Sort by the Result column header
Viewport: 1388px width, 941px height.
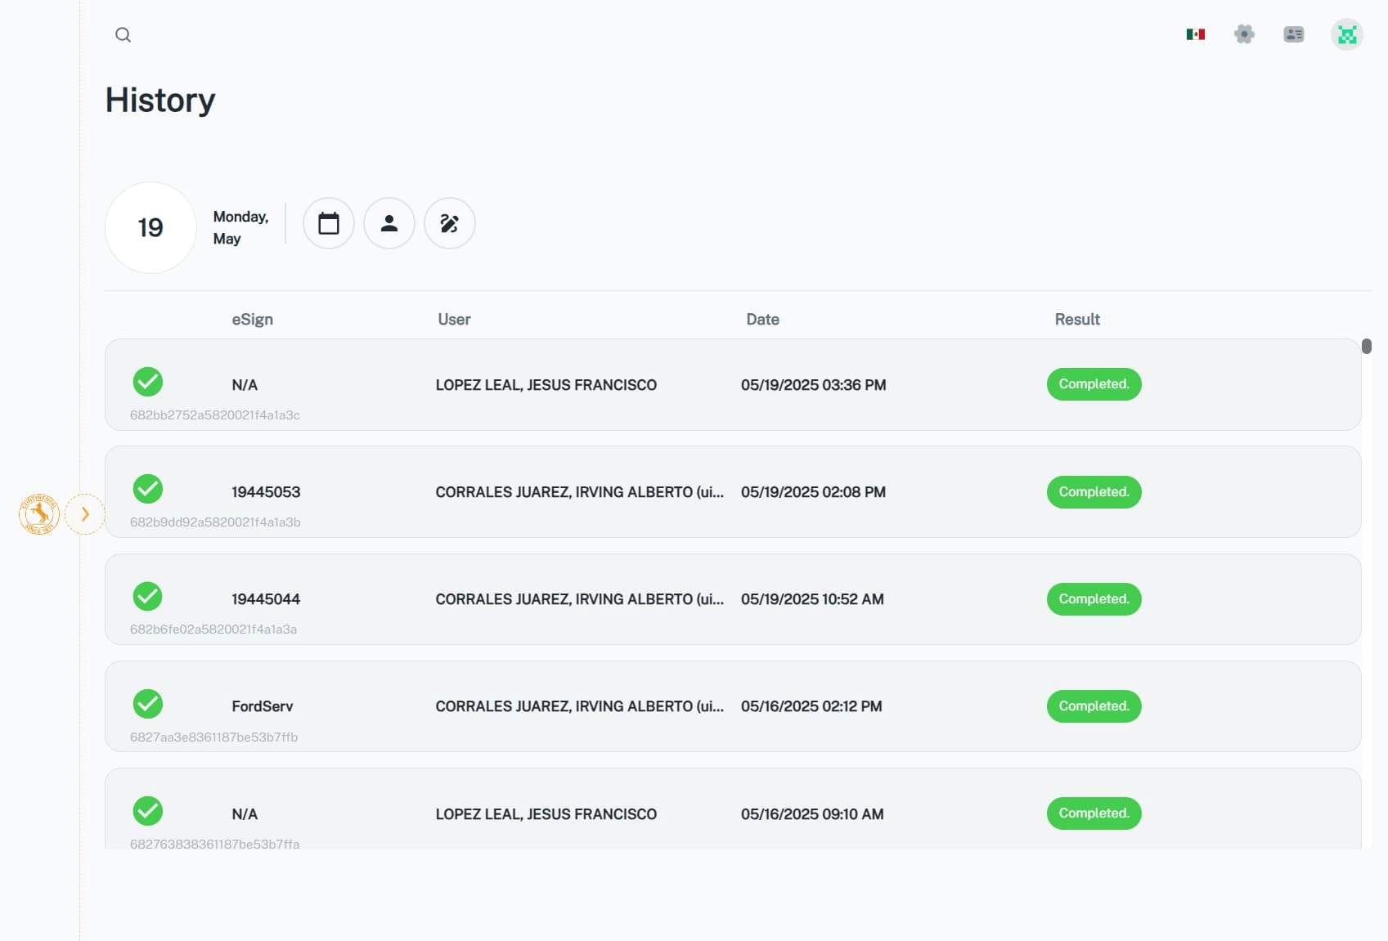tap(1076, 320)
